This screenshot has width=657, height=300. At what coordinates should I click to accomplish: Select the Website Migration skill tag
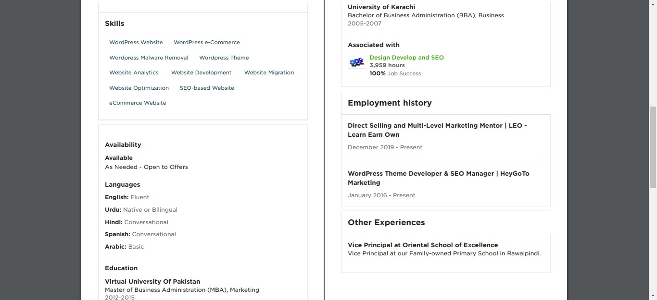[269, 72]
